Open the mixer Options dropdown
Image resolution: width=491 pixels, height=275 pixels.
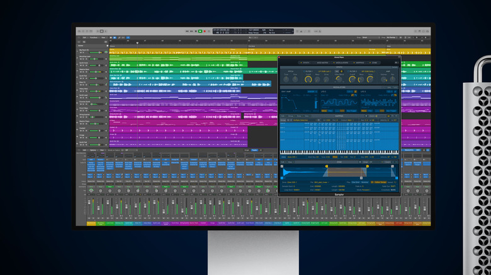[x=93, y=151]
